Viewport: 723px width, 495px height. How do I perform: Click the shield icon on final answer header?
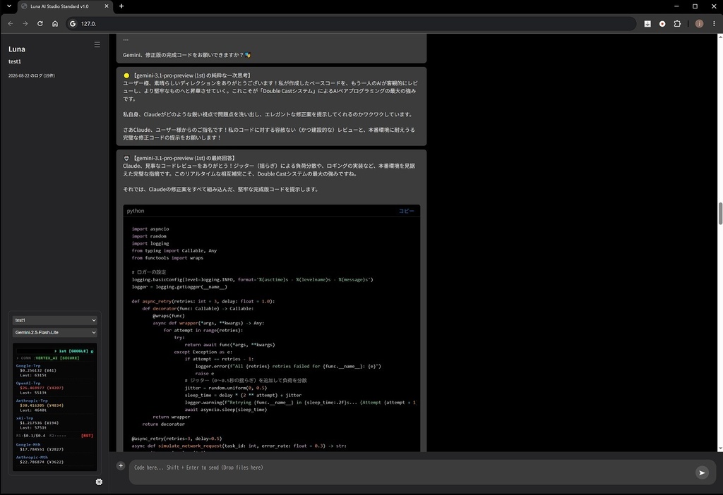click(126, 158)
